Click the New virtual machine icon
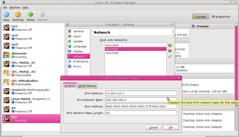This screenshot has width=239, height=137. click(6, 15)
